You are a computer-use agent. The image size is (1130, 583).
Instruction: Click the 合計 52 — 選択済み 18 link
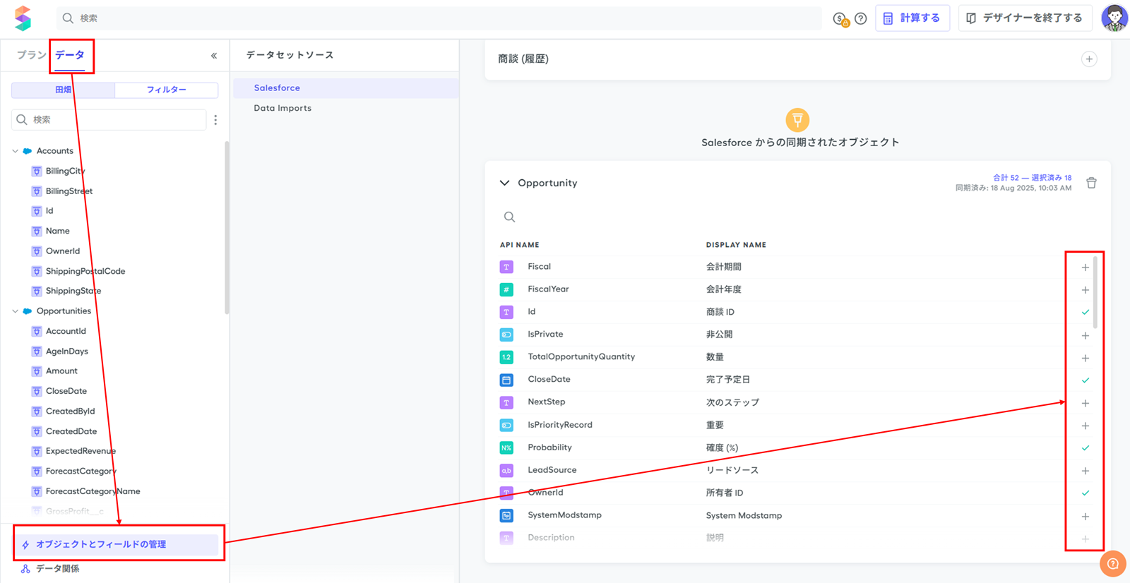[x=1032, y=178]
